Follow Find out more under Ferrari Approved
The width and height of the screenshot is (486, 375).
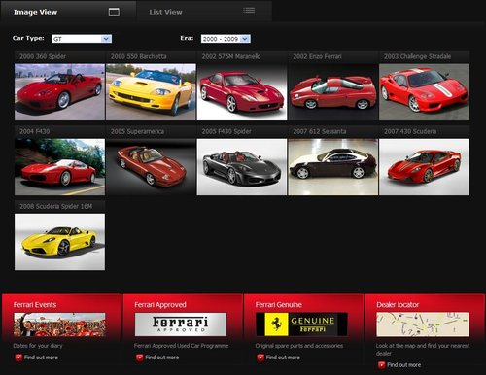pyautogui.click(x=162, y=358)
